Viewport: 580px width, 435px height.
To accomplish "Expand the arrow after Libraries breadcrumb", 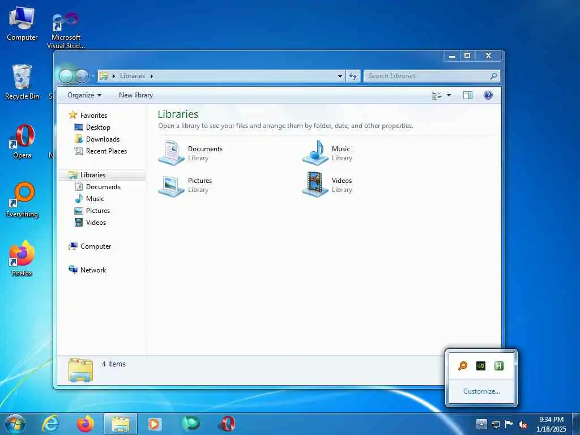I will 151,76.
